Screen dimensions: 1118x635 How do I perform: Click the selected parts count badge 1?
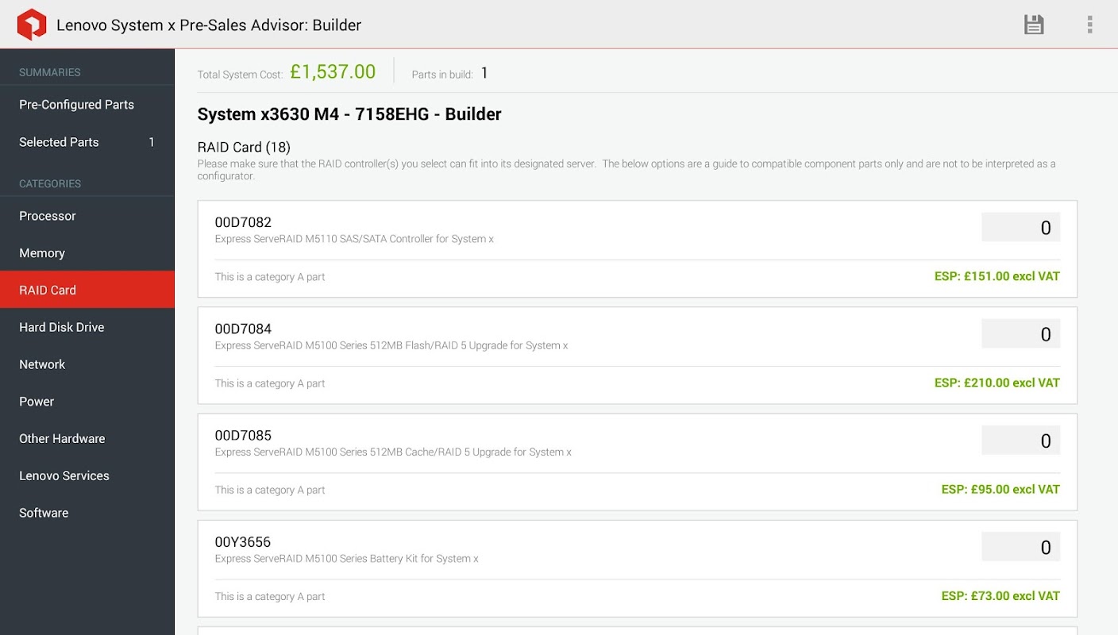point(152,142)
